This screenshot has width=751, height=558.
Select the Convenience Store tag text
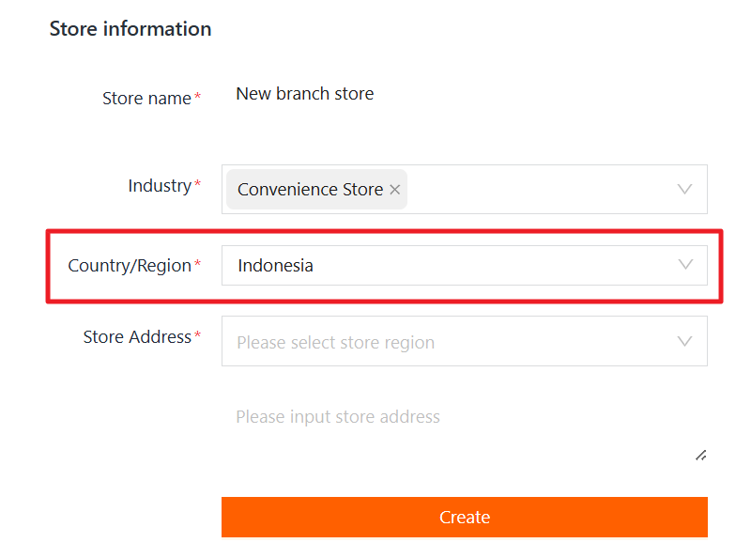coord(310,190)
